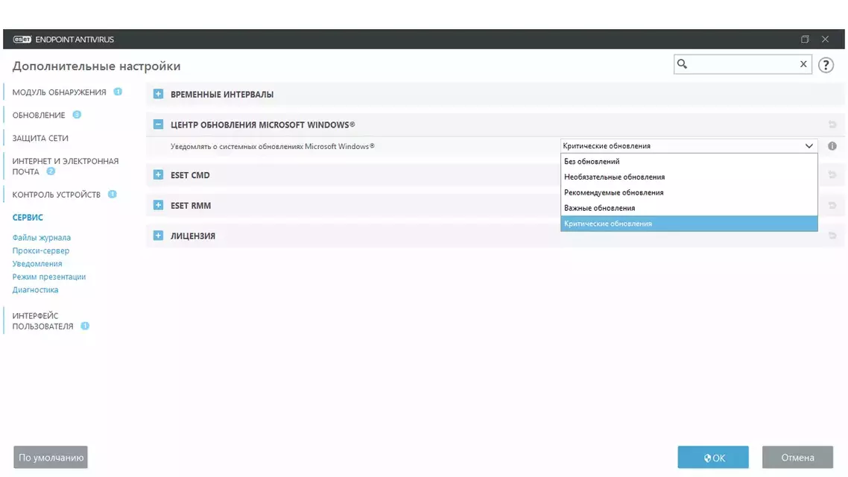Open Режим презентации link

[x=48, y=277]
